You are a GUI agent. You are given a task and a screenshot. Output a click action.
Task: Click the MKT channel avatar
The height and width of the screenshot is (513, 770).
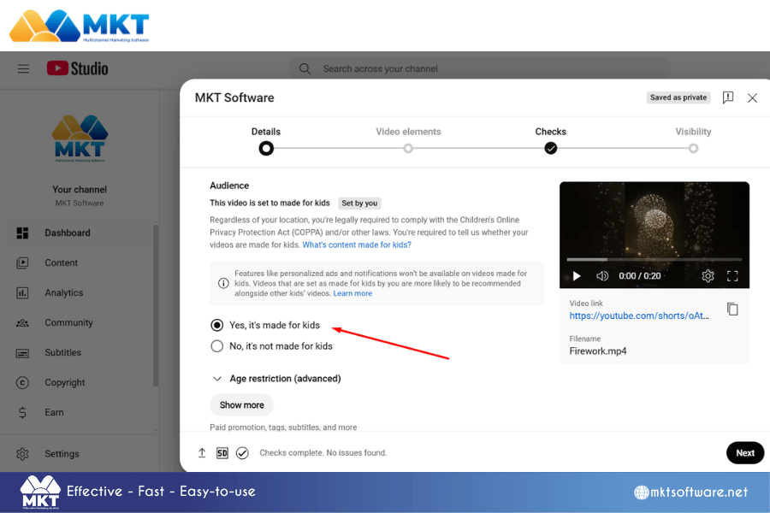[x=80, y=139]
